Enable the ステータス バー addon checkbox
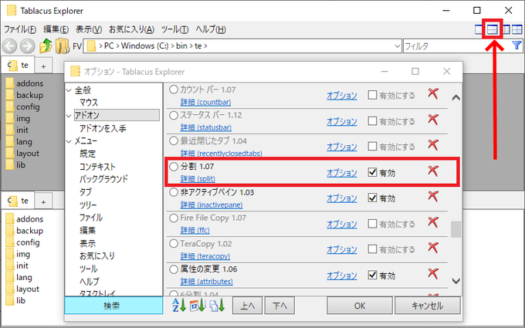 pos(372,121)
